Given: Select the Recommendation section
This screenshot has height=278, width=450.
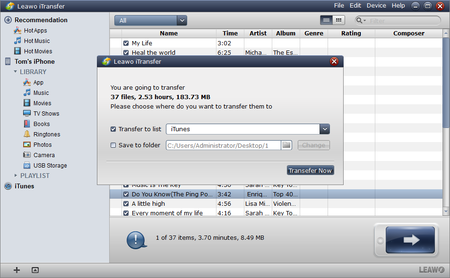Looking at the screenshot, I should pos(41,20).
